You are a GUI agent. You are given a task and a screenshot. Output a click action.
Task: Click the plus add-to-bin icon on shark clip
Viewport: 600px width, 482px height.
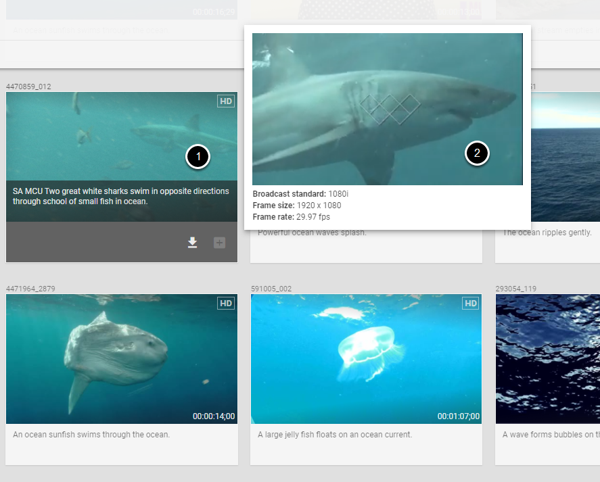coord(219,243)
